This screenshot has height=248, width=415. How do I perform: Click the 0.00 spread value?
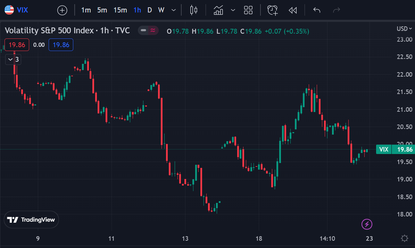[x=39, y=45]
